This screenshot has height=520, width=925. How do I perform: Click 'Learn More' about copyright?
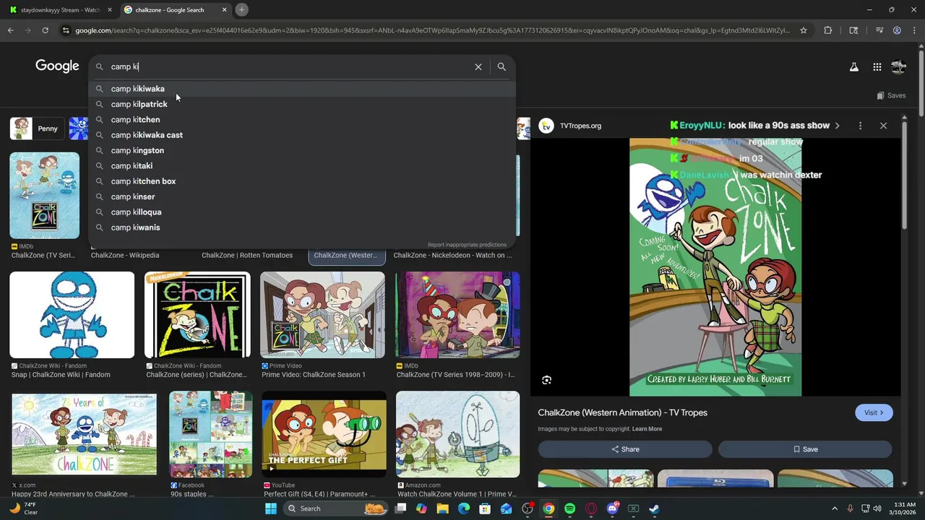[x=647, y=429]
